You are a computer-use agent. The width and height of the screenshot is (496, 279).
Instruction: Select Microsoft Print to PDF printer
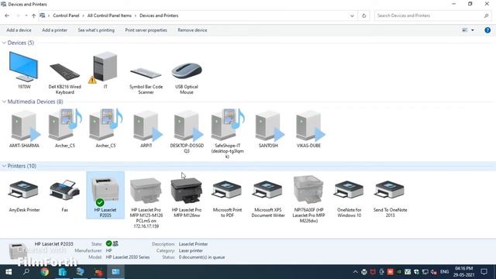[x=227, y=198]
